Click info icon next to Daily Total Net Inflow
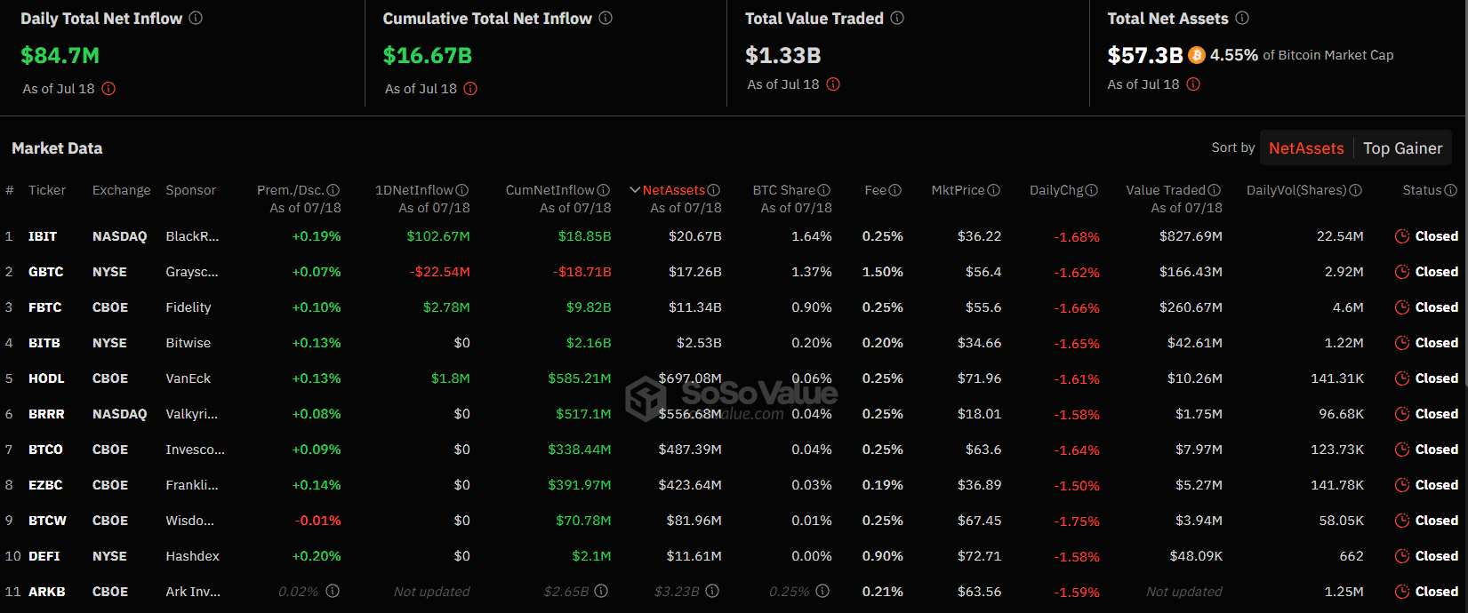This screenshot has width=1468, height=613. (196, 18)
